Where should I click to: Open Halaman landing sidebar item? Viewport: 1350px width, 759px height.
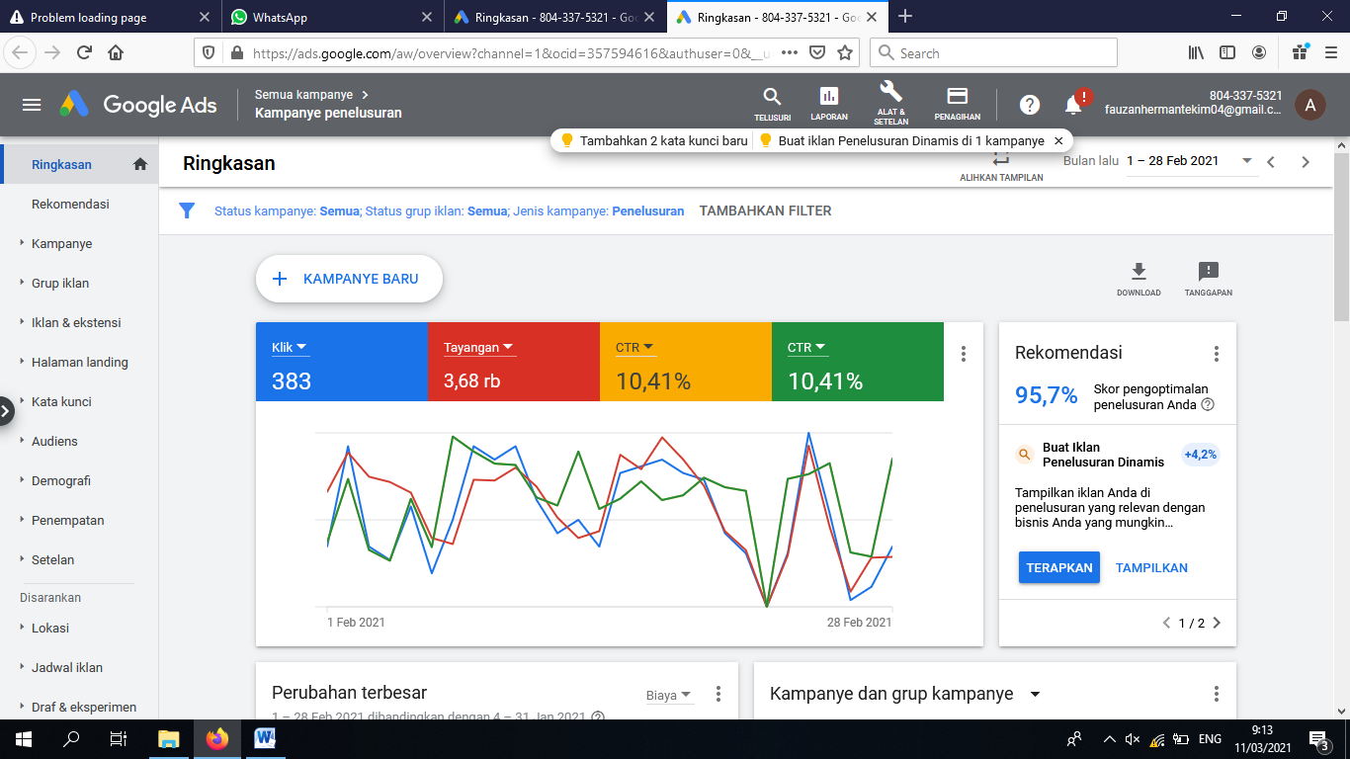coord(79,362)
